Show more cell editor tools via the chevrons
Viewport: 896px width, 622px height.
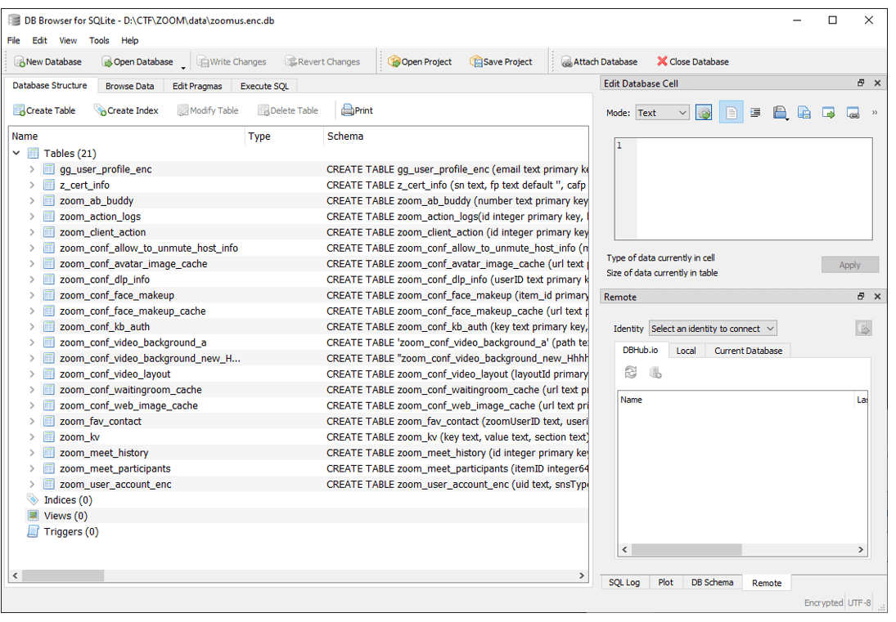coord(875,113)
